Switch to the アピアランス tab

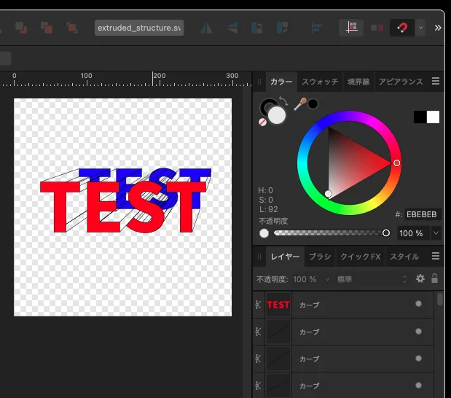coord(401,82)
